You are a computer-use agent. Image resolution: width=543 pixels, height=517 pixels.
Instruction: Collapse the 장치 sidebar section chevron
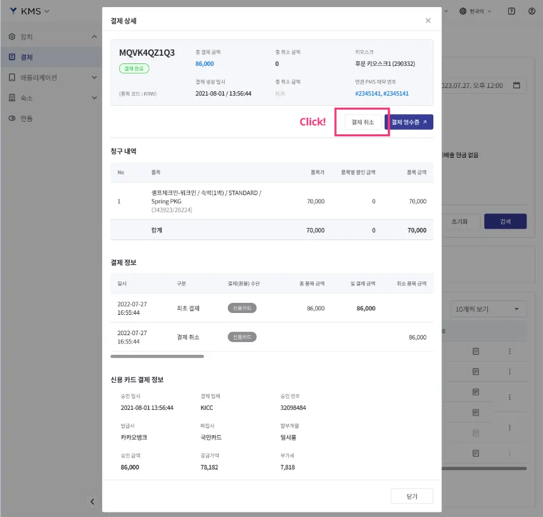[x=94, y=37]
